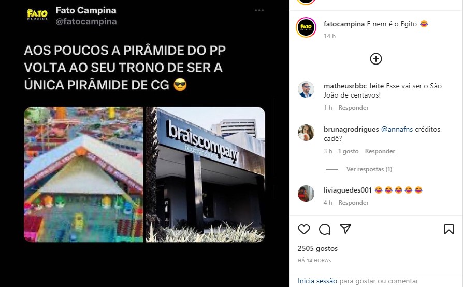Open fatocampina profile picture in caption
This screenshot has height=287, width=463.
(306, 27)
